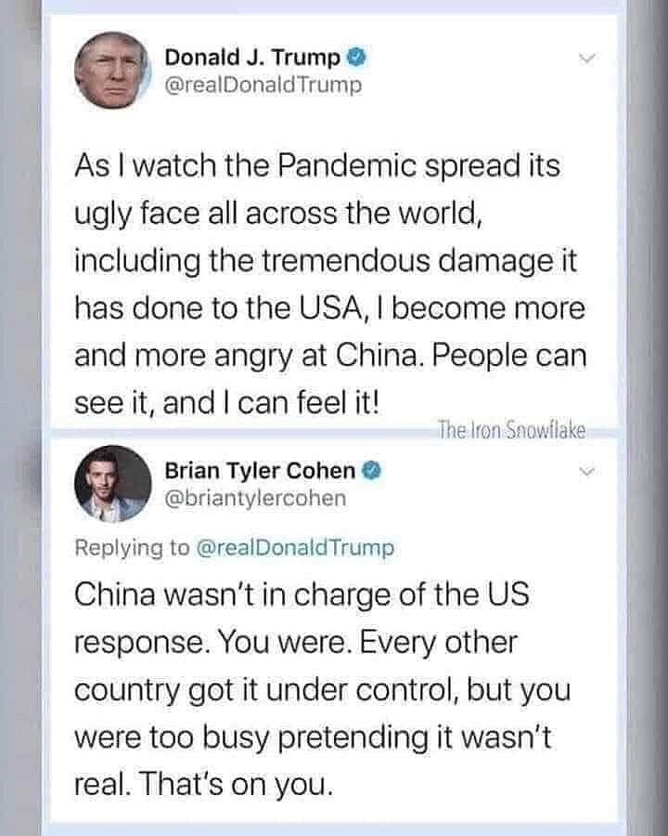Open the @briantylercohen handle

click(x=255, y=499)
